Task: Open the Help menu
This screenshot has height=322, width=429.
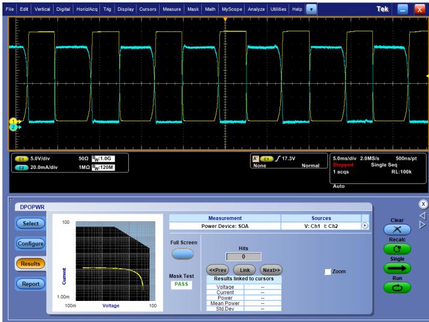Action: point(297,9)
